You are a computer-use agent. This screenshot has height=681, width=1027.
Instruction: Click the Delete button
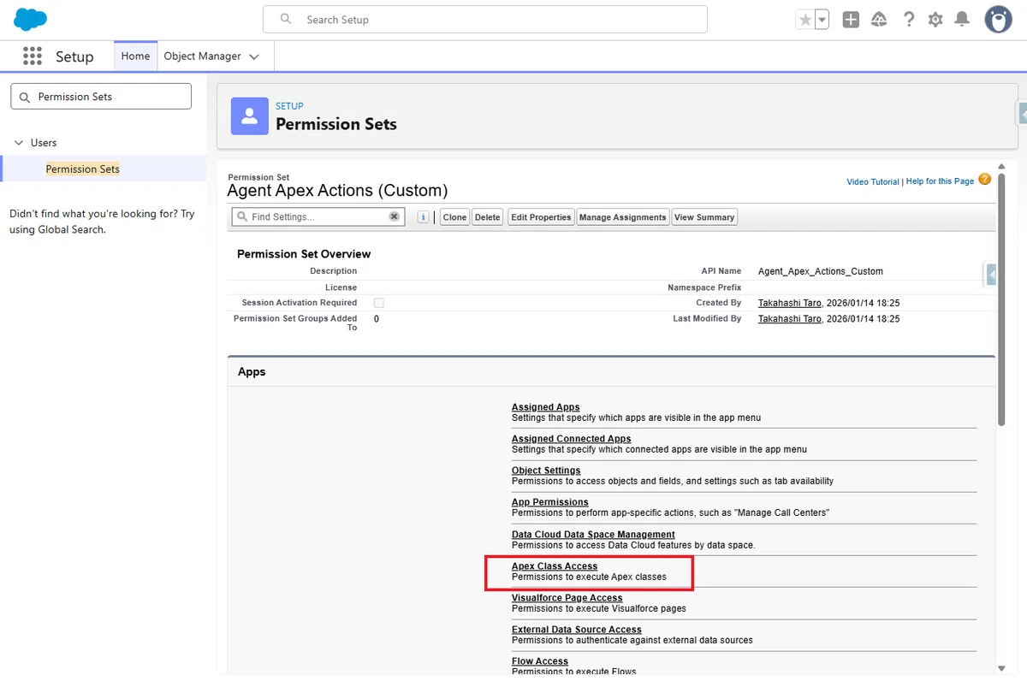(487, 217)
